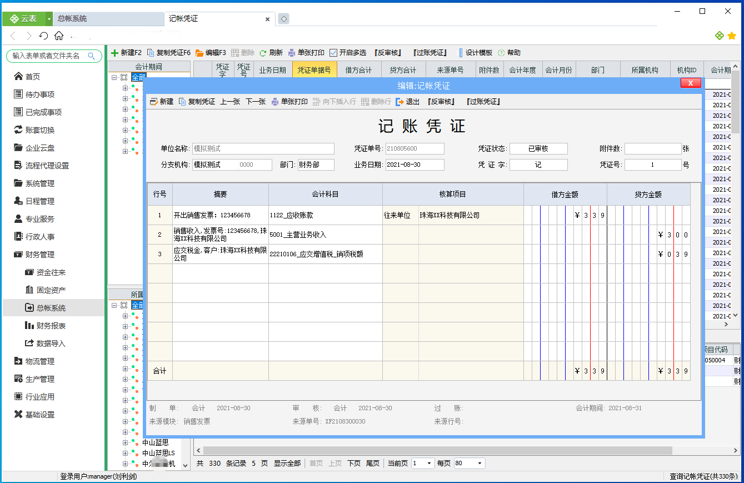Viewport: 744px width, 483px height.
Task: Switch to the 记帐凭证 tab
Action: click(219, 19)
